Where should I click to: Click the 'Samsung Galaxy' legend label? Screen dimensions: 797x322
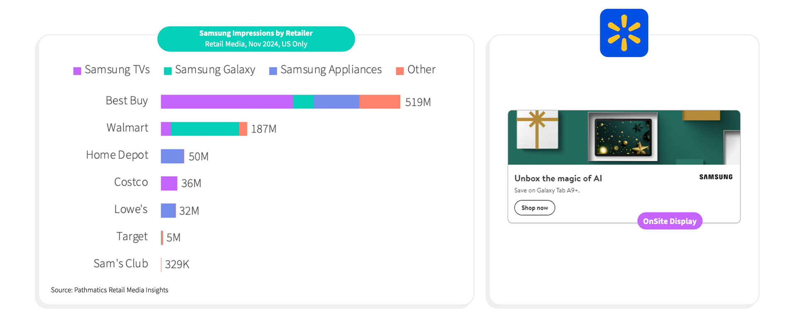click(x=215, y=70)
